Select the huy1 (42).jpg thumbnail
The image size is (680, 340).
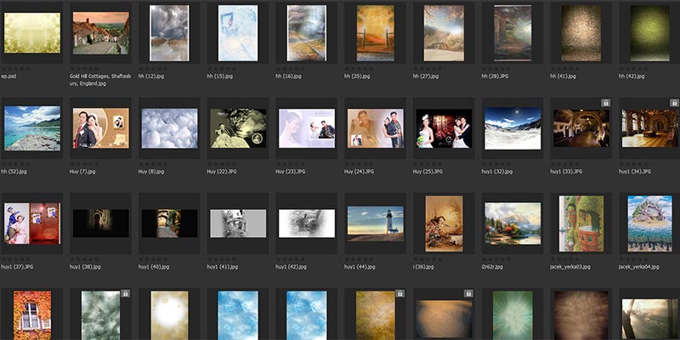click(306, 224)
